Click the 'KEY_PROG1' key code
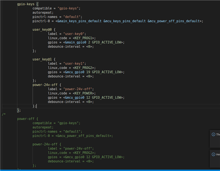Viewport: 220px width, 171px height. coord(84,38)
